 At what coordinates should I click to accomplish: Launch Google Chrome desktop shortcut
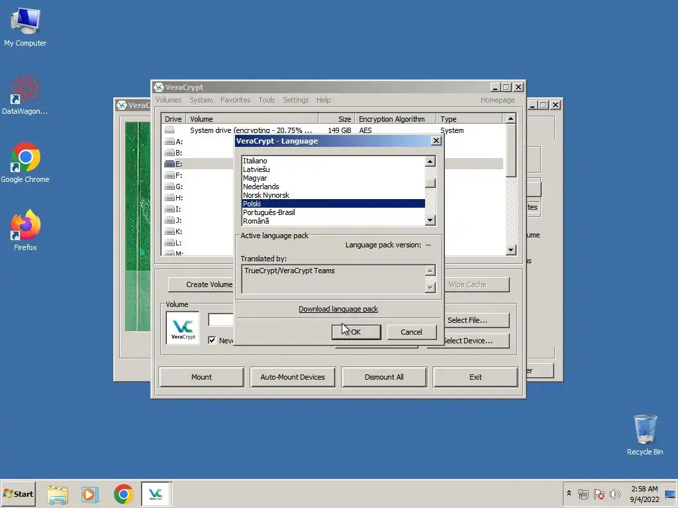tap(25, 163)
